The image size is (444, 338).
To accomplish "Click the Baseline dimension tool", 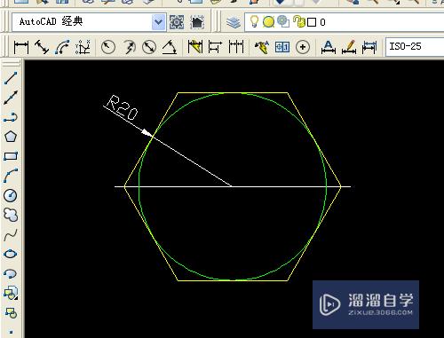I will [x=215, y=47].
